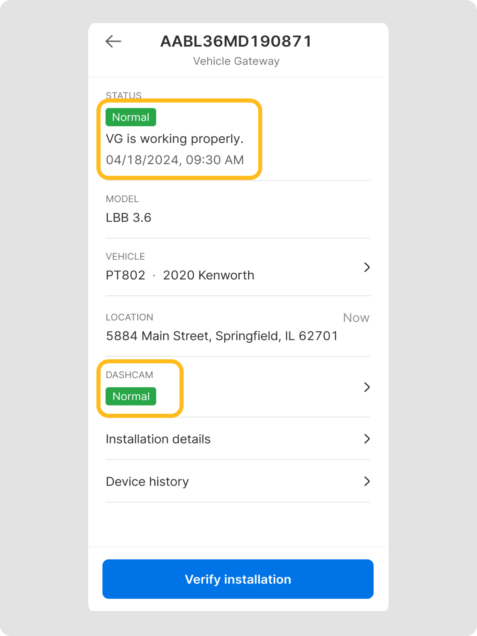
Task: Click the green Normal badge under Status
Action: 131,117
